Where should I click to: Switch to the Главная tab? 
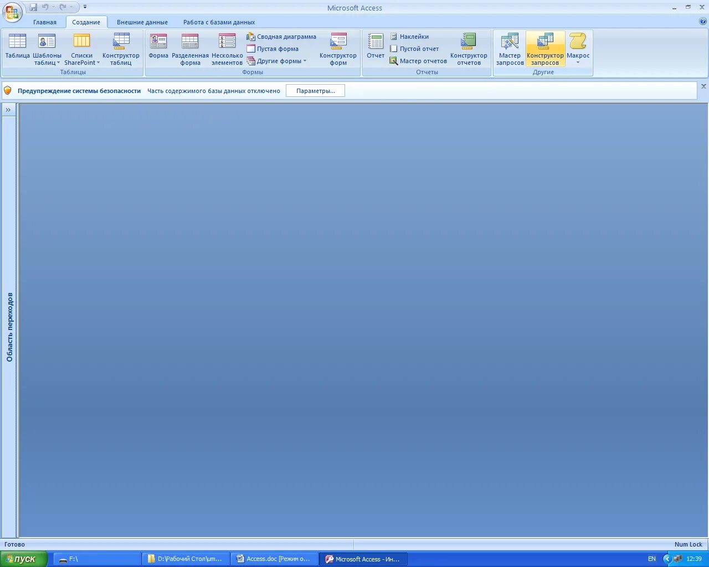(45, 22)
